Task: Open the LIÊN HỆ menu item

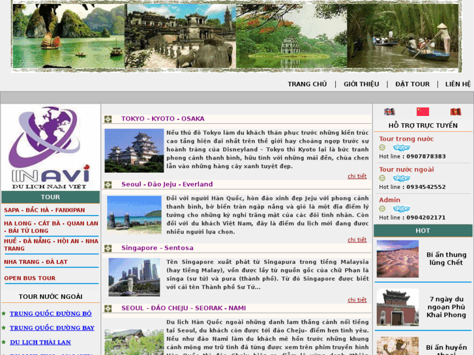Action: (x=458, y=84)
